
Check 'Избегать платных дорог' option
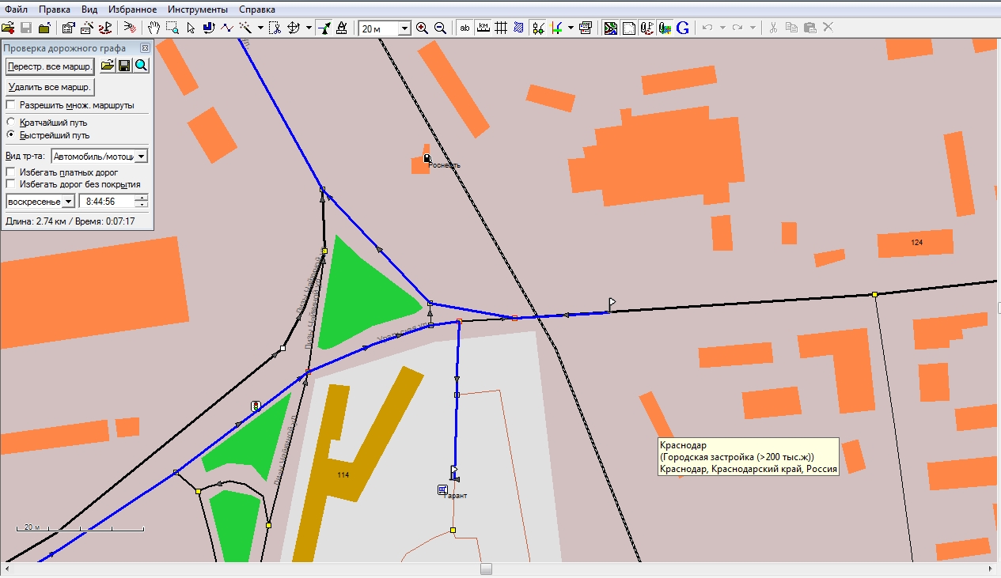tap(11, 172)
